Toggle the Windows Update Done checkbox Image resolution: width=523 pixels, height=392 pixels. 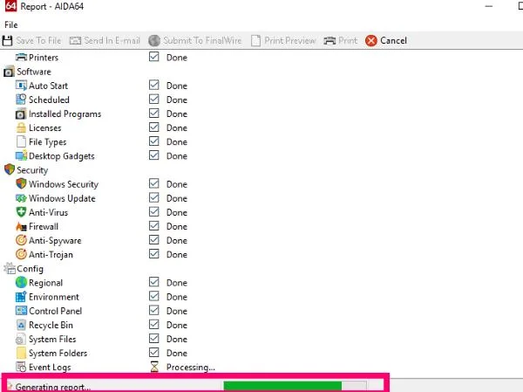[154, 197]
